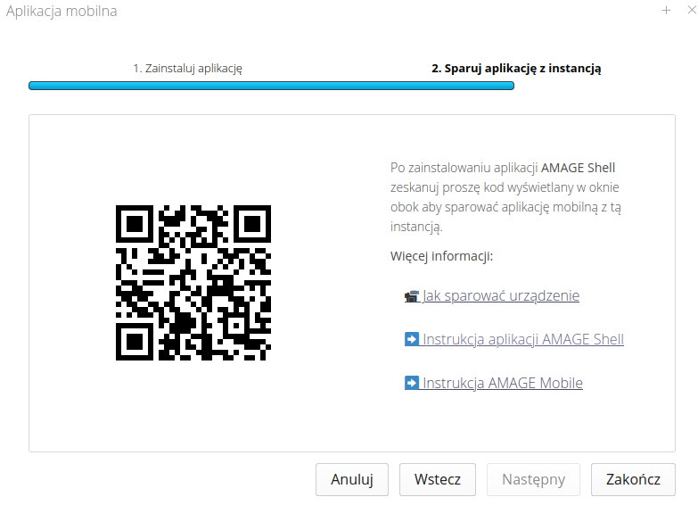Click the Aplikacja mobilna dialog title
This screenshot has width=698, height=522.
tap(62, 11)
